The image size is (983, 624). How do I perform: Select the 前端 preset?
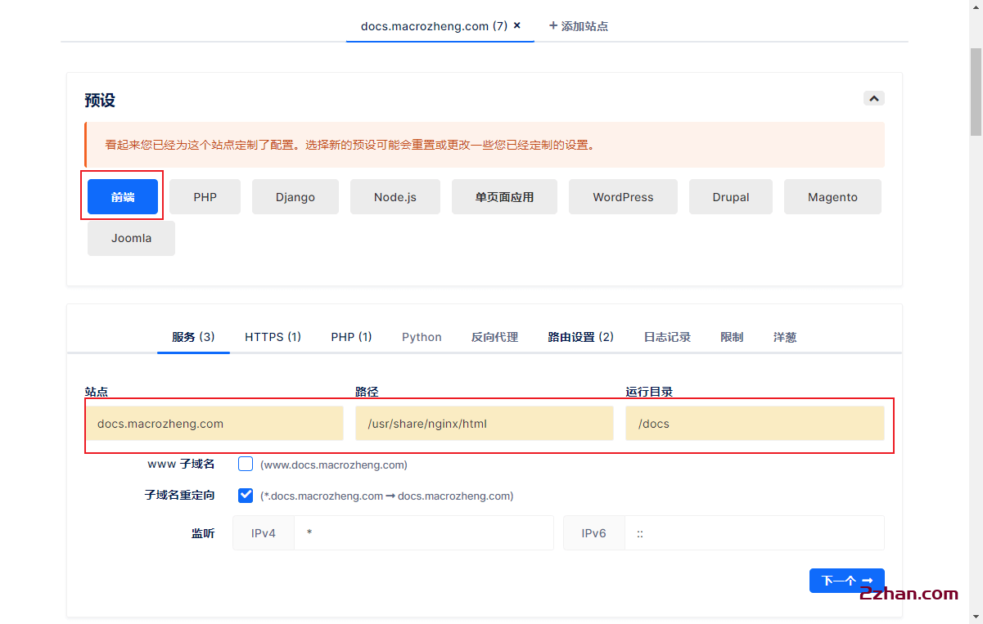[x=122, y=196]
